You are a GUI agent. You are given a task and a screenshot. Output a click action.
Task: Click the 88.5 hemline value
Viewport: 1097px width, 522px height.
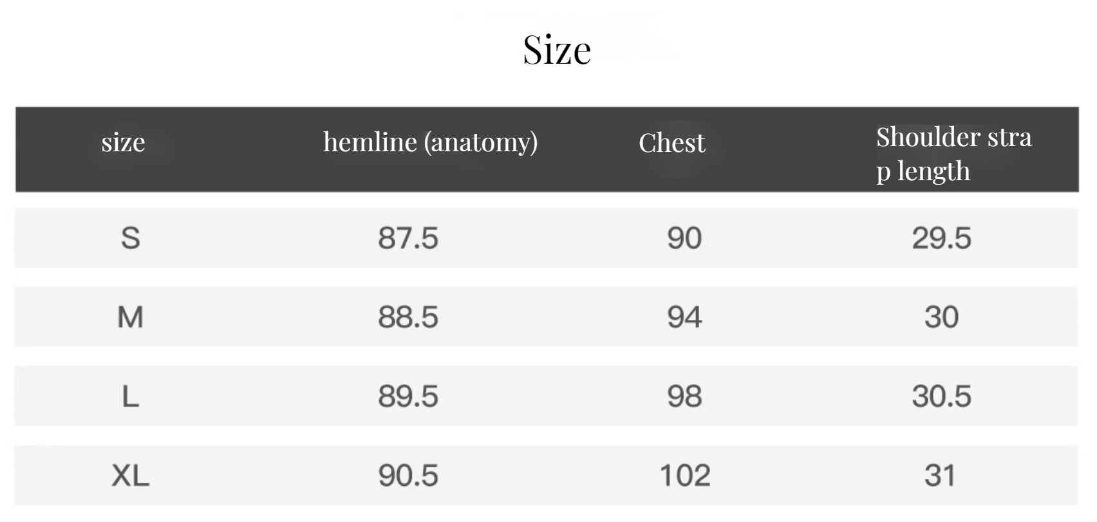click(x=408, y=317)
